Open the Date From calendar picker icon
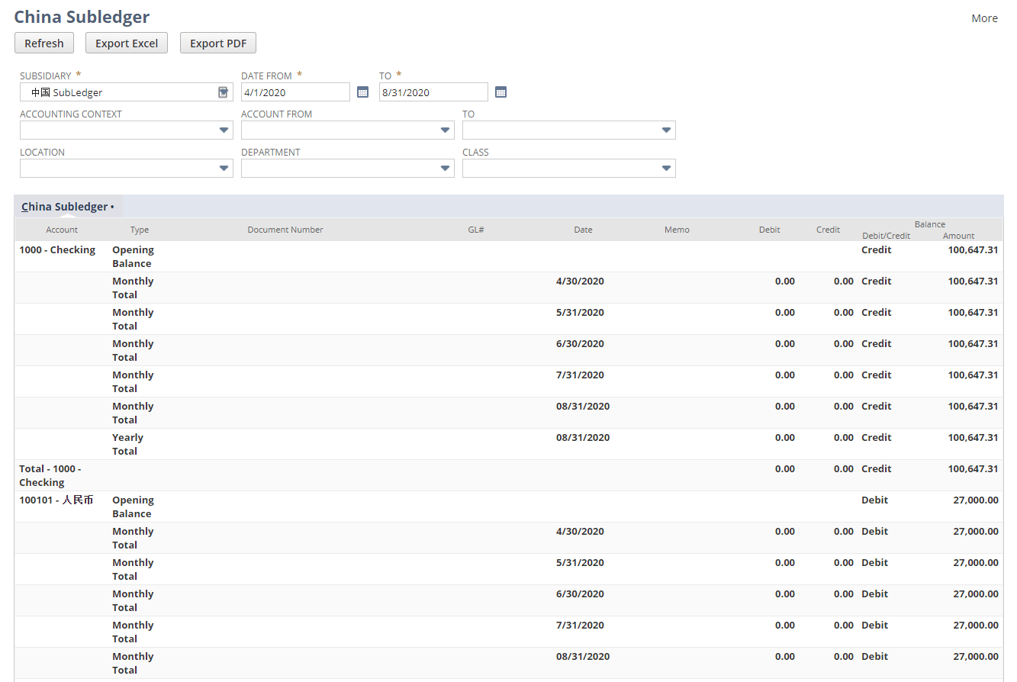The width and height of the screenshot is (1017, 682). pos(363,92)
